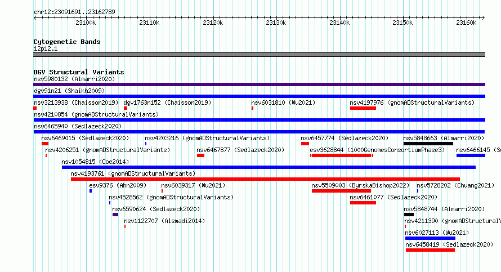Select the red nsv5509003 variant bar
The image size is (501, 272).
coord(341,191)
